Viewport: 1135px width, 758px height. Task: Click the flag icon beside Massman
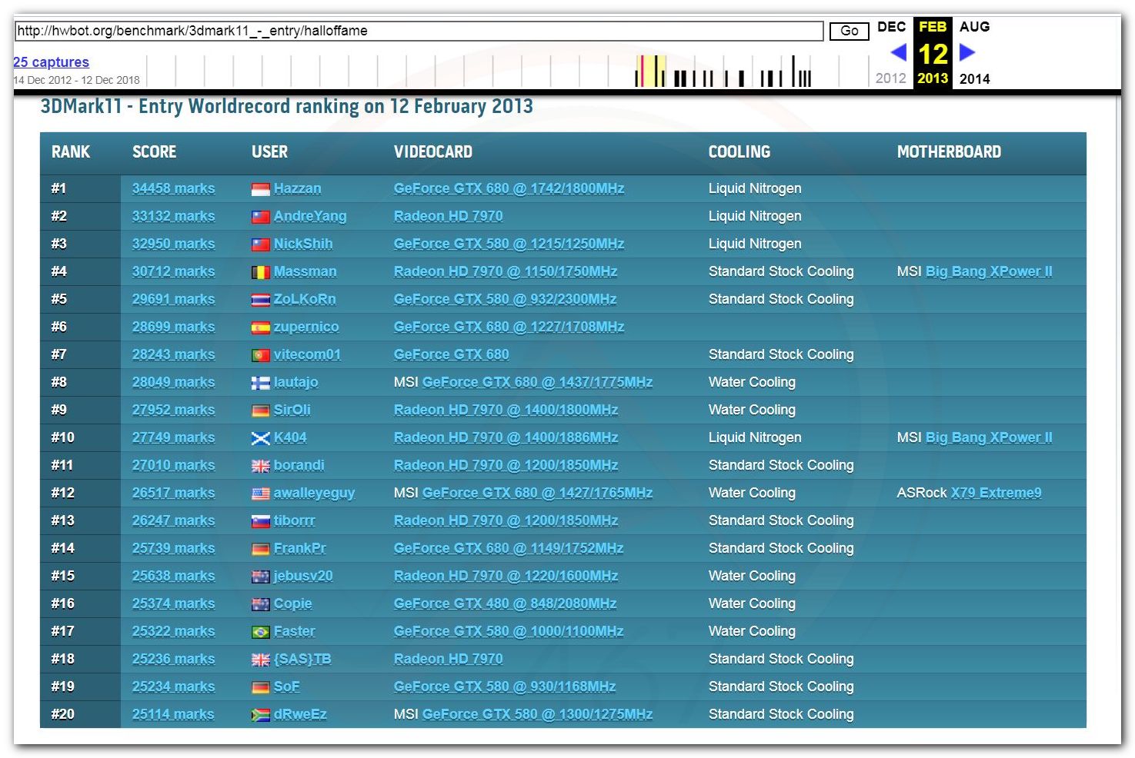pyautogui.click(x=260, y=272)
